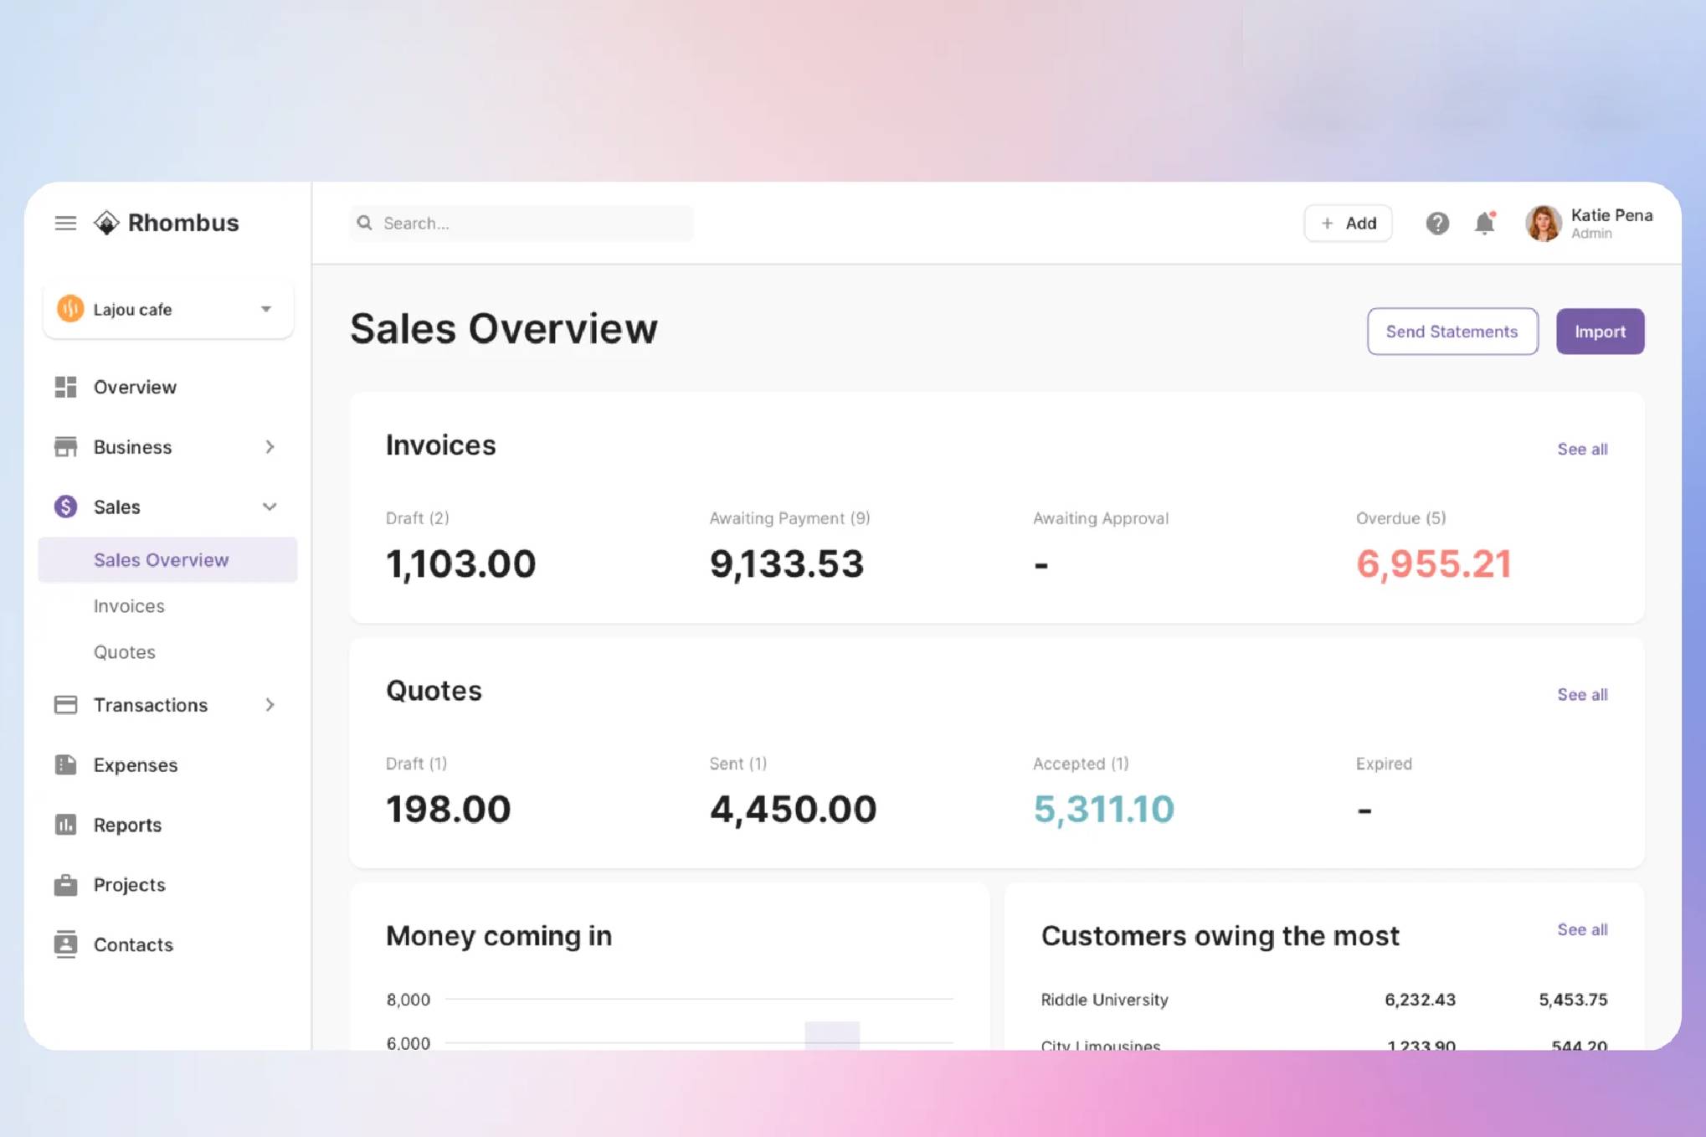Select Invoices in the Sales submenu
Screen dimensions: 1706x1137
[x=129, y=605]
